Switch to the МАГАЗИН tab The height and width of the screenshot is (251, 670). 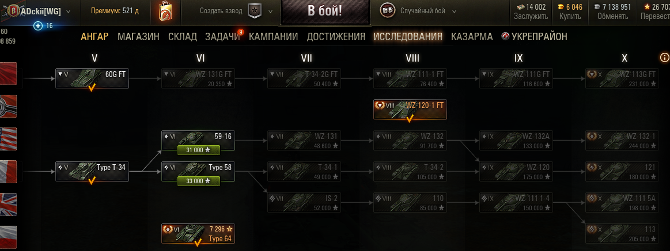[x=138, y=37]
